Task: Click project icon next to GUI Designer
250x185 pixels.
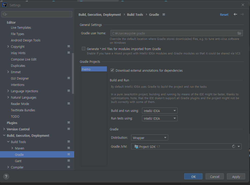Action: (69, 78)
